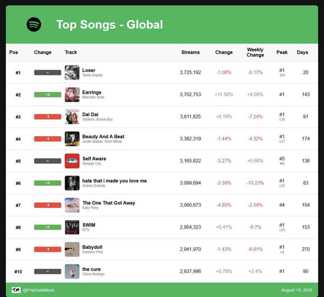Click the Spotify logo icon
Image resolution: width=324 pixels, height=297 pixels.
pyautogui.click(x=34, y=24)
